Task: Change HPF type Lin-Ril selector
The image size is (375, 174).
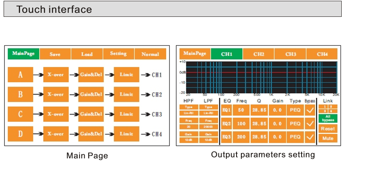Action: click(x=189, y=113)
